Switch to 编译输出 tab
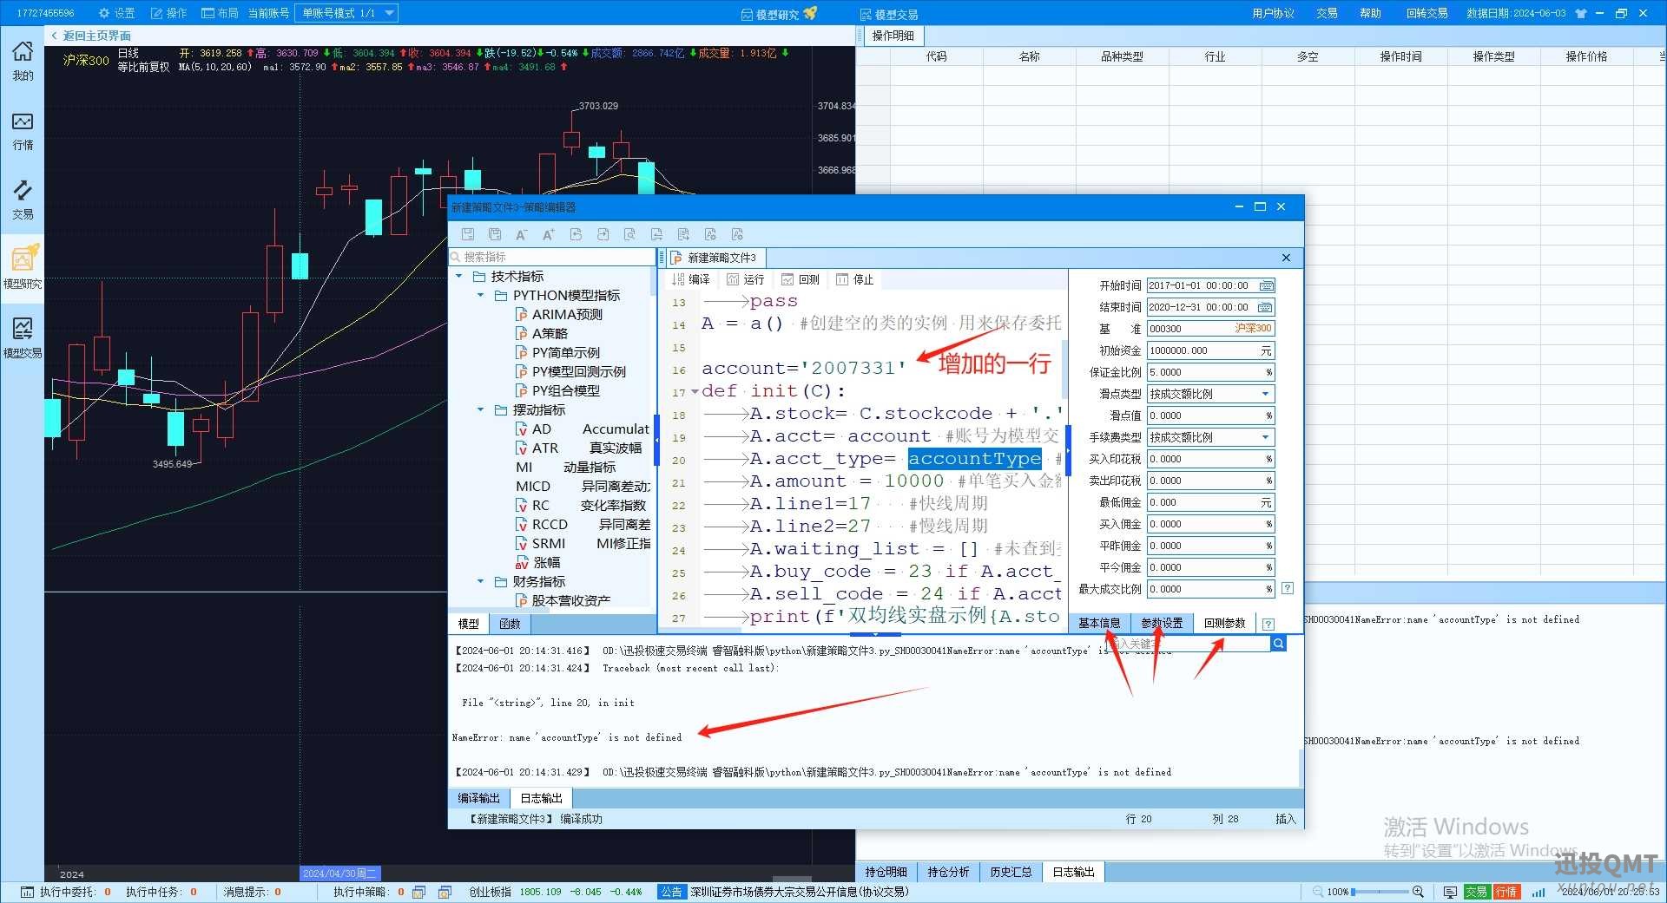 click(x=478, y=798)
